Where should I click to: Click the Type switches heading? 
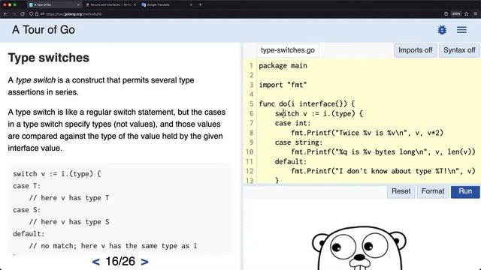(x=48, y=58)
